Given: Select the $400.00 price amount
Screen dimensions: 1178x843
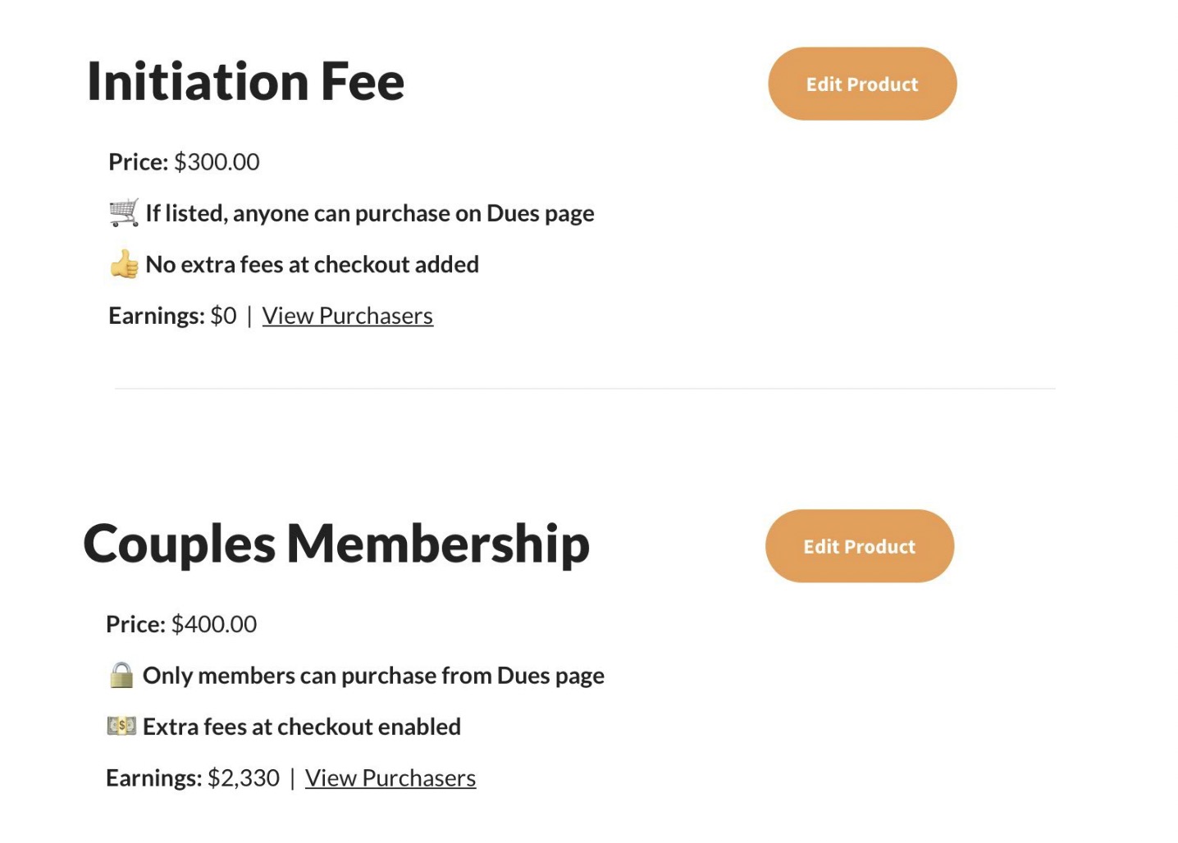Looking at the screenshot, I should coord(214,625).
